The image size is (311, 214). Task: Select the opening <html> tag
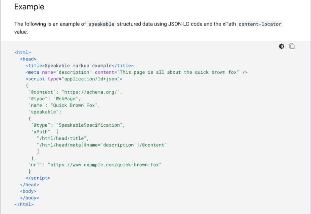pyautogui.click(x=22, y=52)
